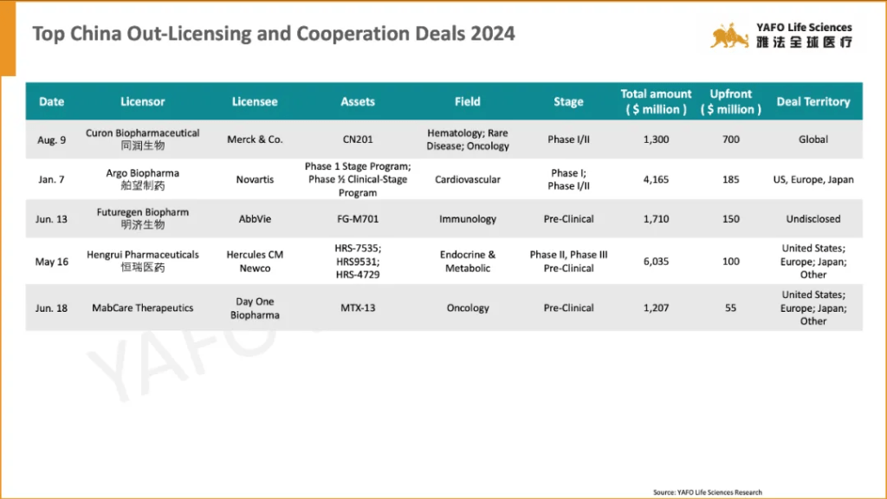Click the MabCare Therapeutics licensor cell
Viewport: 887px width, 499px height.
point(142,308)
